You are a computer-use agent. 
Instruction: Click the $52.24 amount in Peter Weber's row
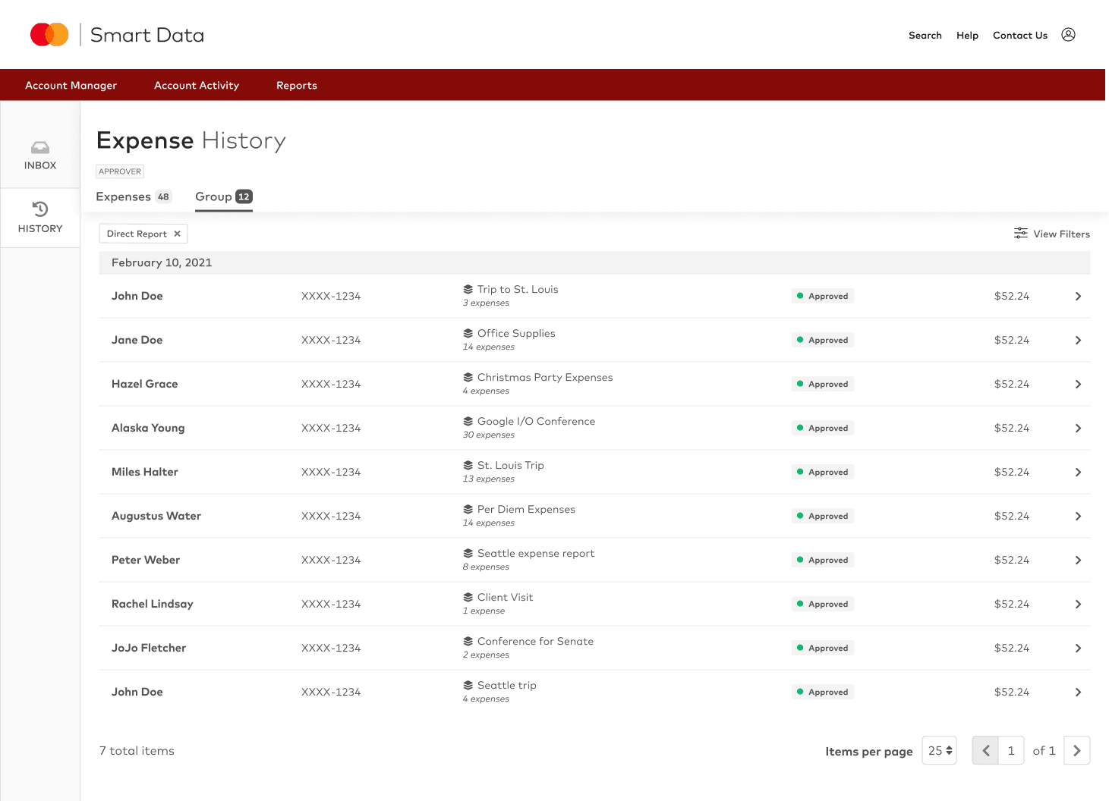[1012, 560]
